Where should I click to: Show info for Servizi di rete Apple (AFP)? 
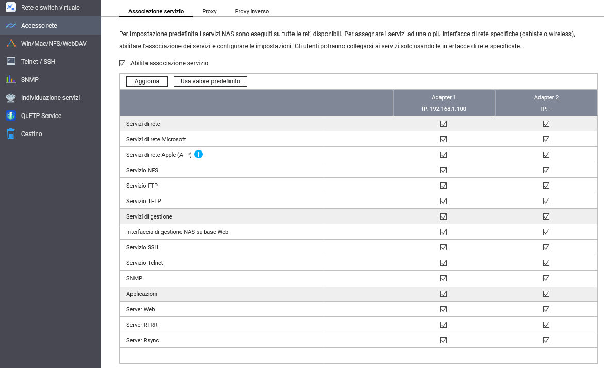tap(199, 154)
